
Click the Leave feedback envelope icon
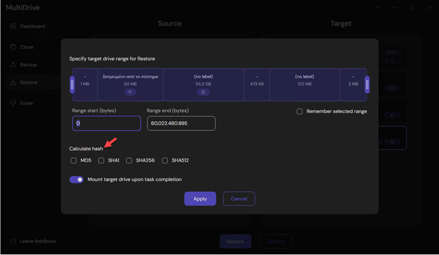(13, 241)
